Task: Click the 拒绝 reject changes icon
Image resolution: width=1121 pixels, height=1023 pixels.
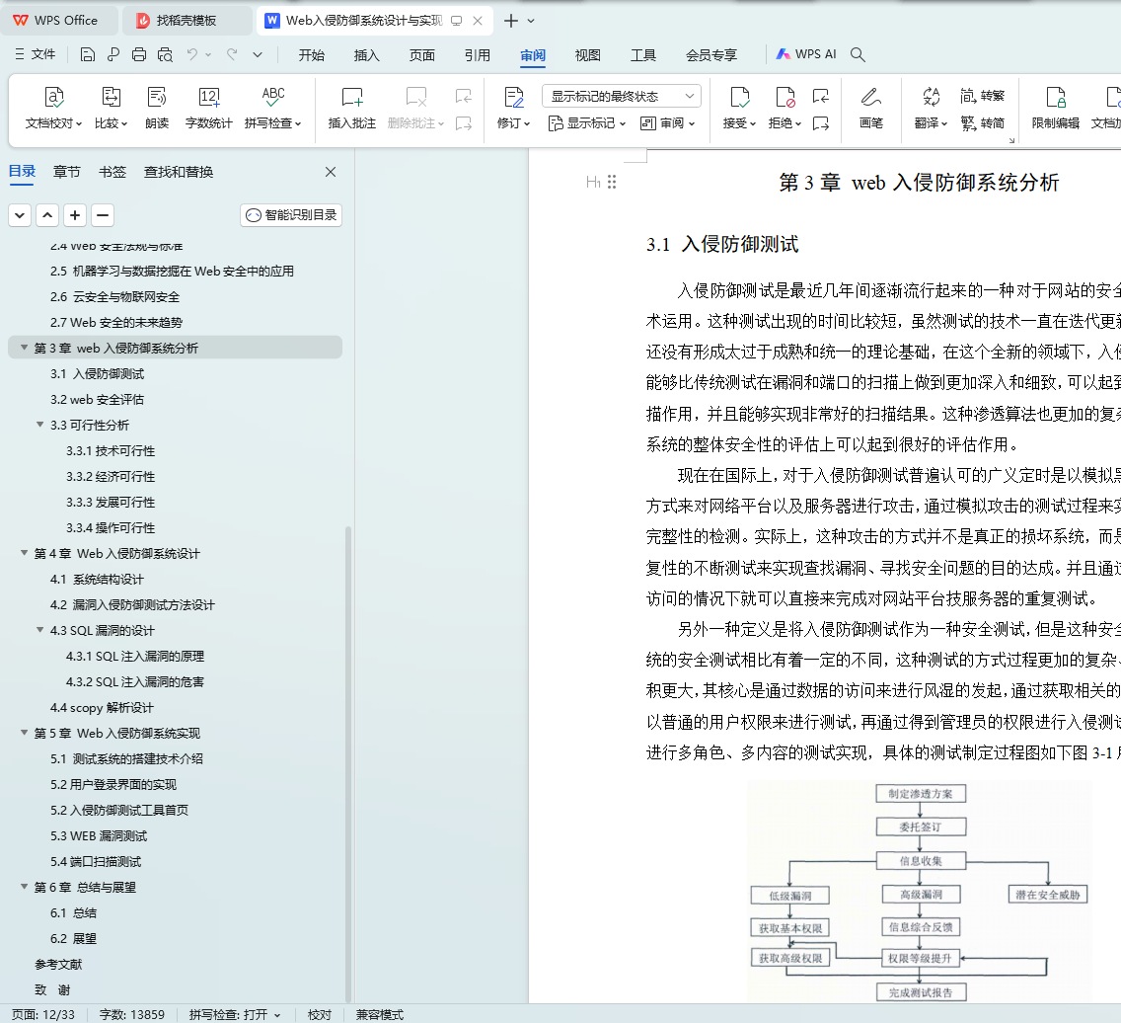Action: pos(785,98)
